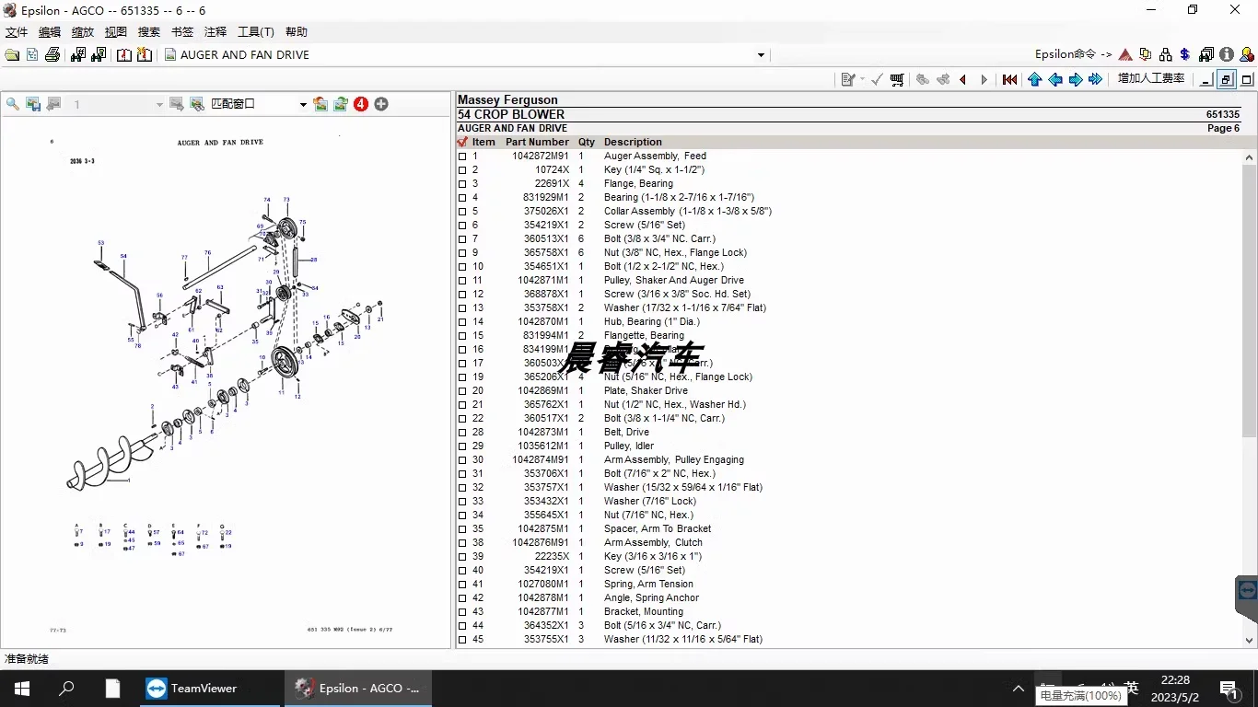1258x707 pixels.
Task: Open the 视图 menu
Action: click(x=116, y=32)
